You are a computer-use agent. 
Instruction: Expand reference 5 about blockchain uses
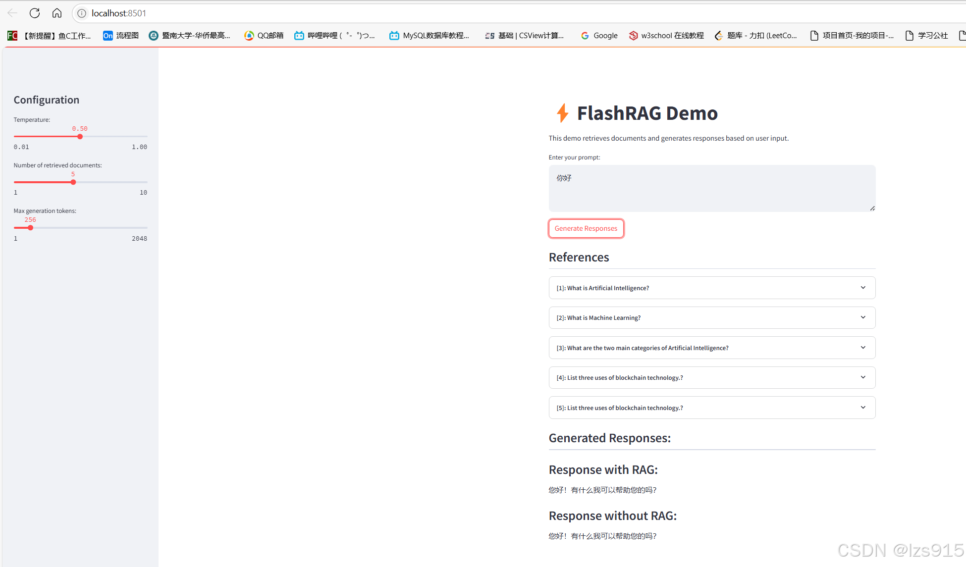712,408
